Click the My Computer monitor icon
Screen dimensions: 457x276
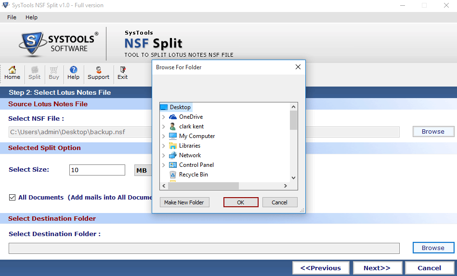coord(173,136)
